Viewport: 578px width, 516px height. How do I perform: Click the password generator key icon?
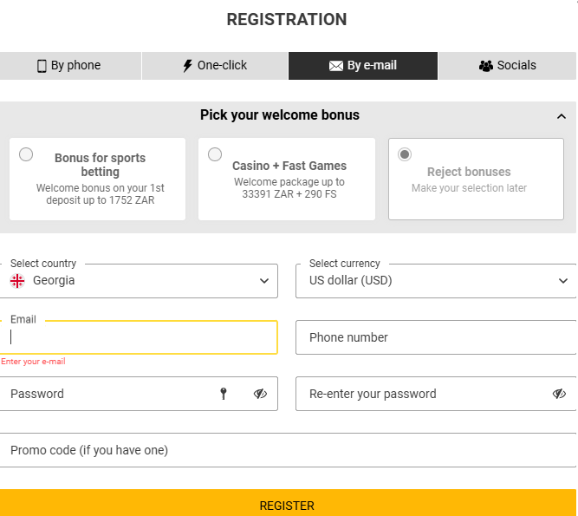[x=224, y=394]
